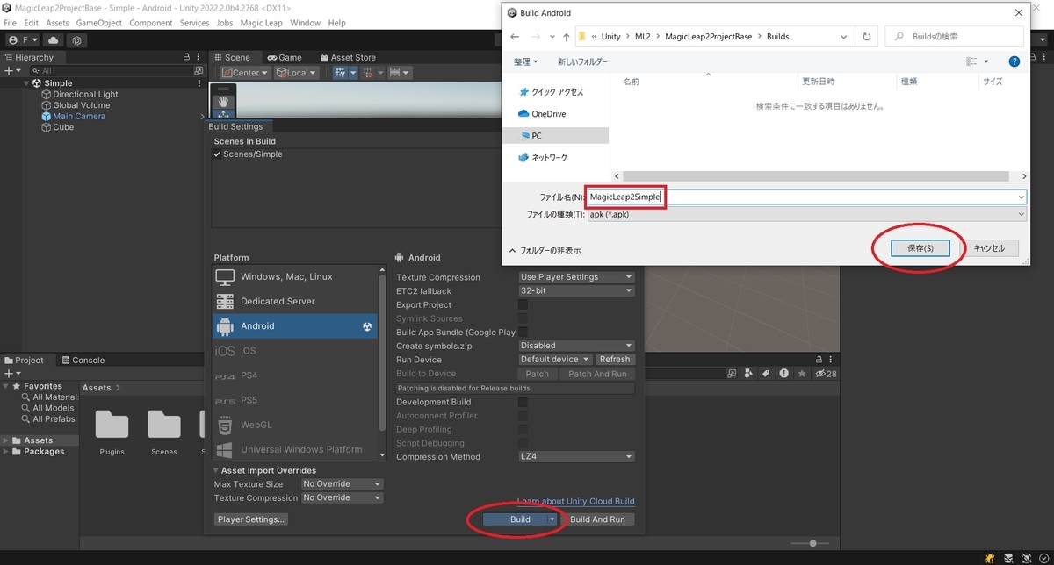Select PC in dialog sidebar
The height and width of the screenshot is (565, 1054).
(x=557, y=136)
